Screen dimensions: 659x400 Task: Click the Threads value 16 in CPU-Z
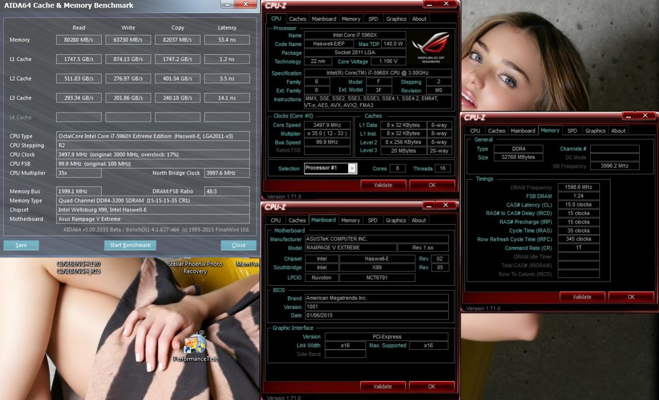[443, 168]
